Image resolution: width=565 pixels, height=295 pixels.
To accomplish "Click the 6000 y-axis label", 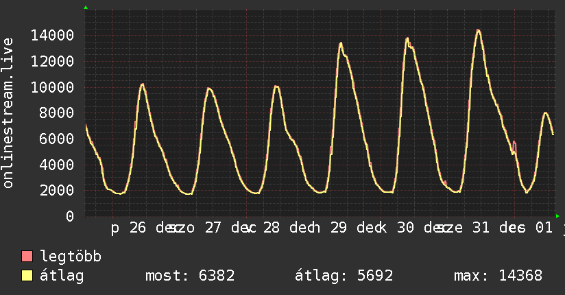I will point(57,139).
